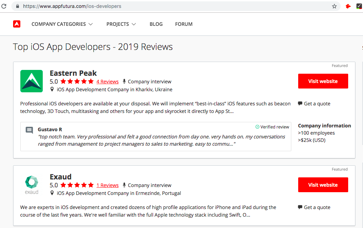Click Exaud 5.0 rating score
The image size is (363, 228).
(x=54, y=185)
